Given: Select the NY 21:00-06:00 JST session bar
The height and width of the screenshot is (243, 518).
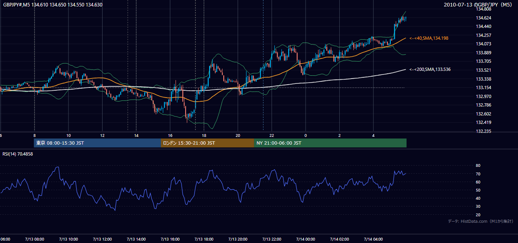Looking at the screenshot, I should click(330, 143).
